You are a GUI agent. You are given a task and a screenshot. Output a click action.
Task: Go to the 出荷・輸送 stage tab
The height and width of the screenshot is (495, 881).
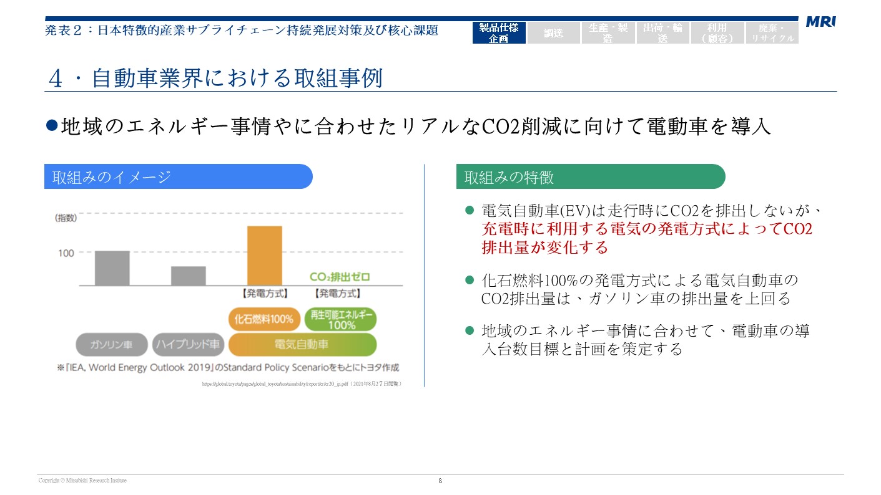click(662, 33)
